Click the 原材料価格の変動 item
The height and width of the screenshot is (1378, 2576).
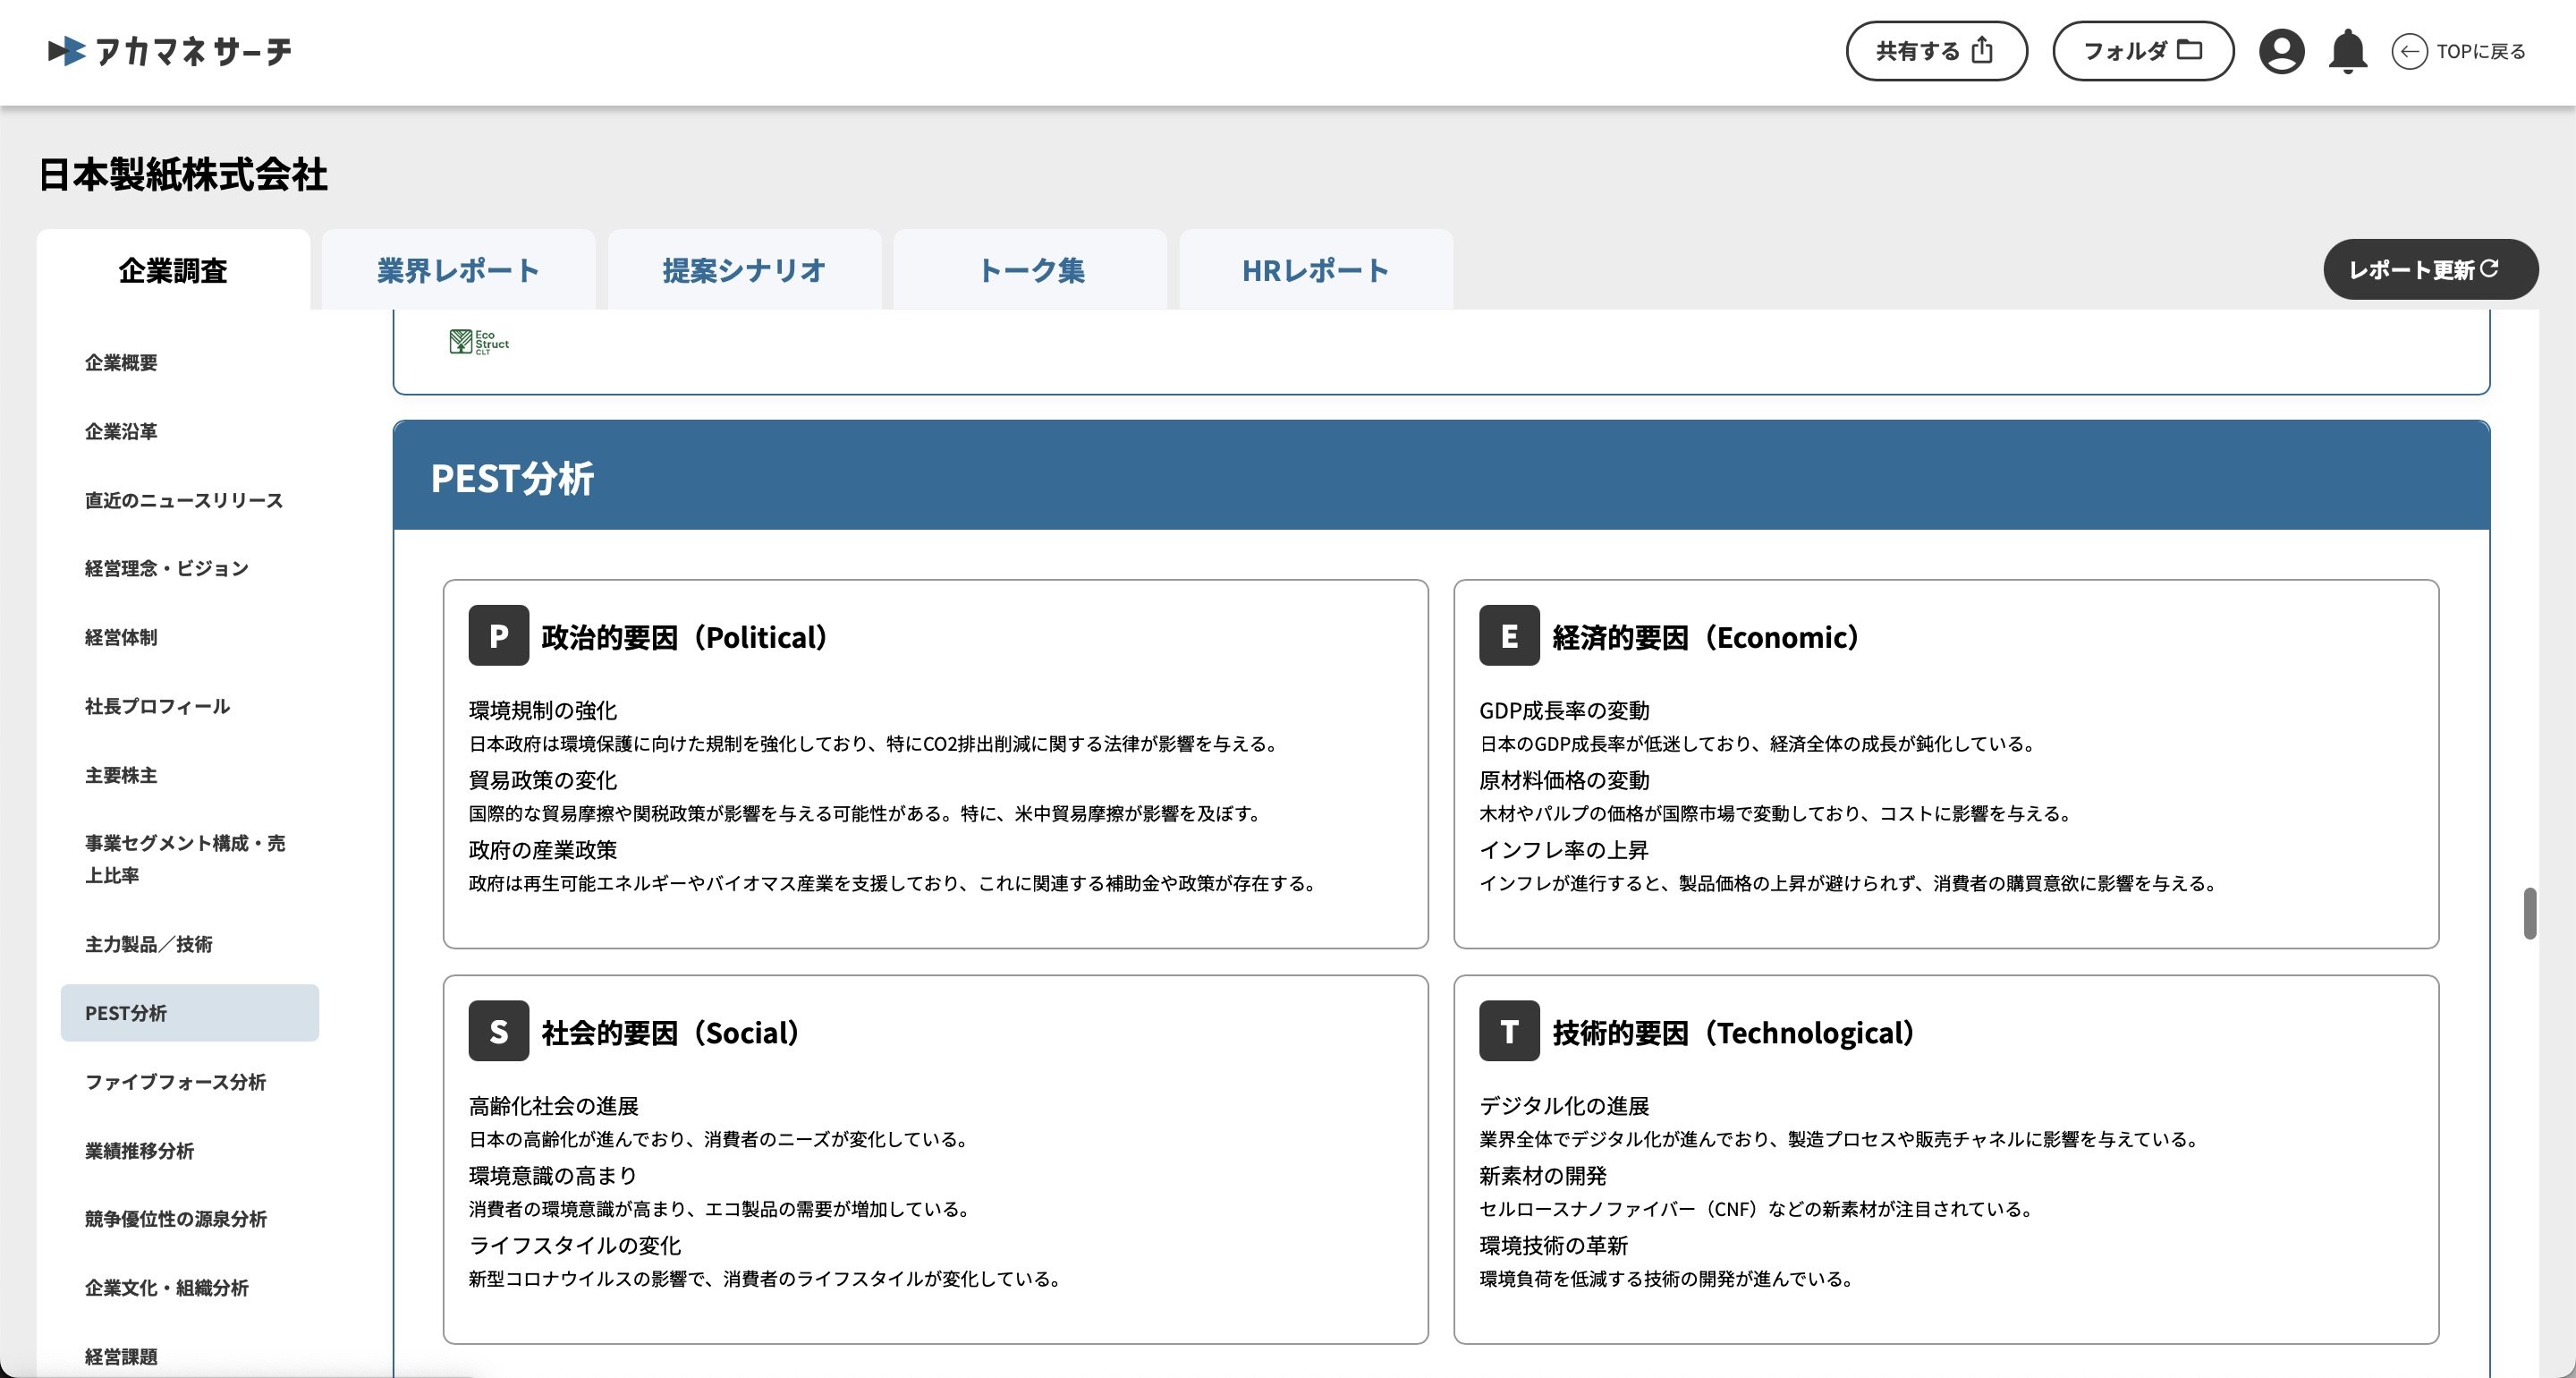[1564, 780]
